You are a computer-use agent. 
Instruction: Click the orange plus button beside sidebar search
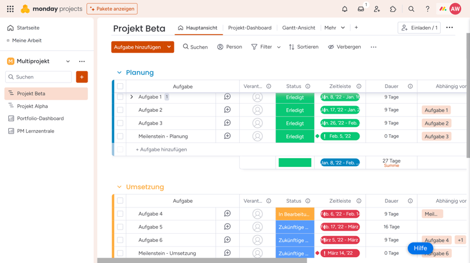click(x=82, y=77)
